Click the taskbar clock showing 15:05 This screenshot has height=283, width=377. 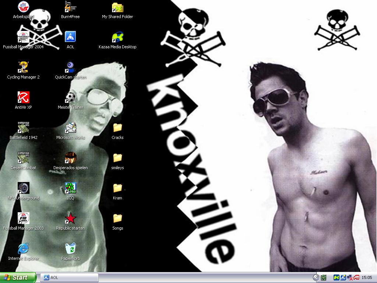click(x=367, y=278)
